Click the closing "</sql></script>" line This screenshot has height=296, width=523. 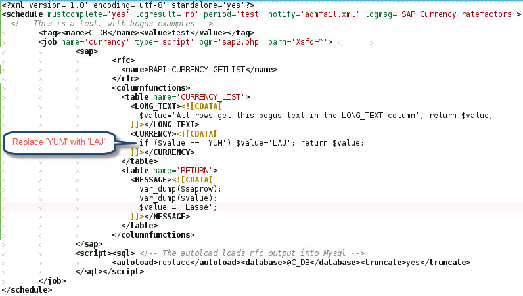click(x=110, y=272)
